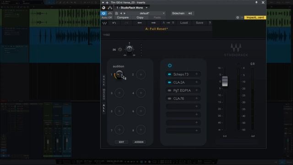
Task: Enable the PuigTec EQP1A plugin
Action: coord(169,90)
